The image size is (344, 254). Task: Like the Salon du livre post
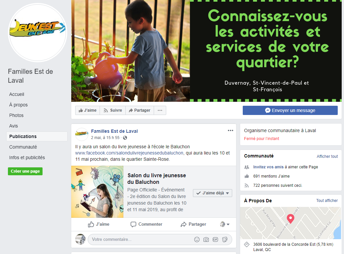tap(99, 224)
